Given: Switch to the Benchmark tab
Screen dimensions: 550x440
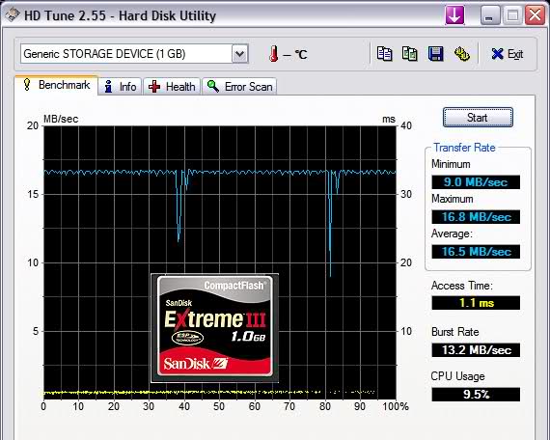Looking at the screenshot, I should point(56,85).
